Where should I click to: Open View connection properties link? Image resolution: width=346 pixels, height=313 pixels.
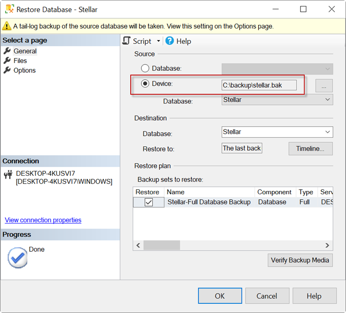pos(43,220)
